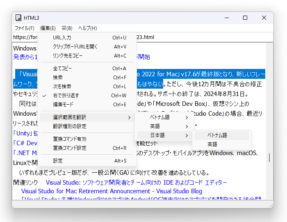Open the 「C# Dev link
The width and height of the screenshot is (287, 222).
coord(25,143)
